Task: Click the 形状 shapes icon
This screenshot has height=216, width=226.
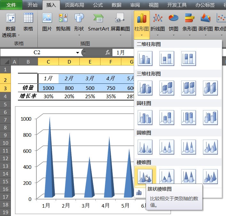Action: coord(79,18)
